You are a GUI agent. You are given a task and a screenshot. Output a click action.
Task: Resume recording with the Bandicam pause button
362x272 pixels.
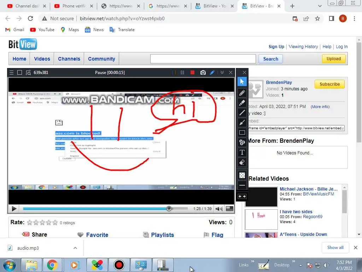182,72
